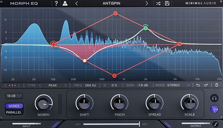Switch to Parallel routing mode
The width and height of the screenshot is (223, 128).
(14, 112)
